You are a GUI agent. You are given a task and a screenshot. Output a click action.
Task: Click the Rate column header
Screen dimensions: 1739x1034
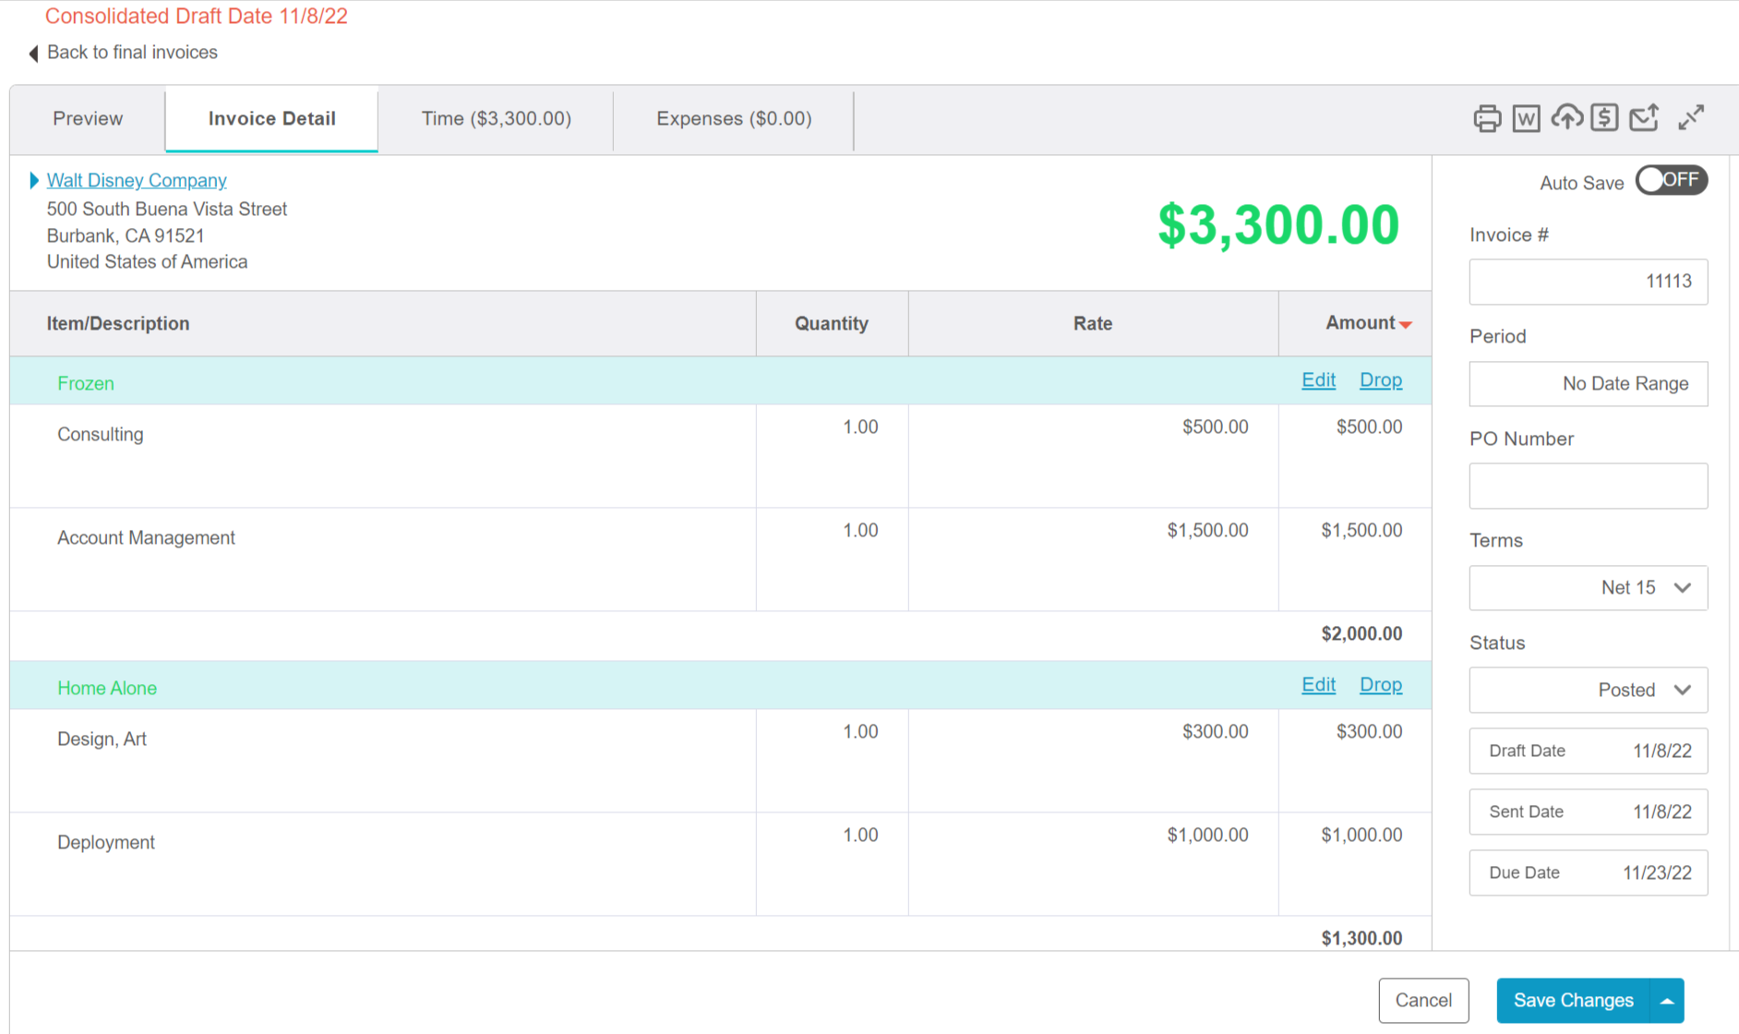(1093, 324)
